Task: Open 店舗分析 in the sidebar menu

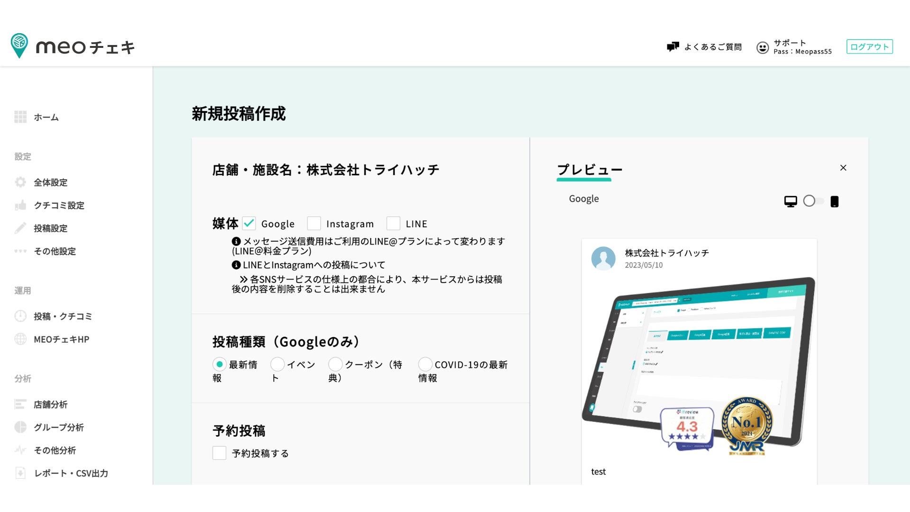Action: click(x=50, y=404)
